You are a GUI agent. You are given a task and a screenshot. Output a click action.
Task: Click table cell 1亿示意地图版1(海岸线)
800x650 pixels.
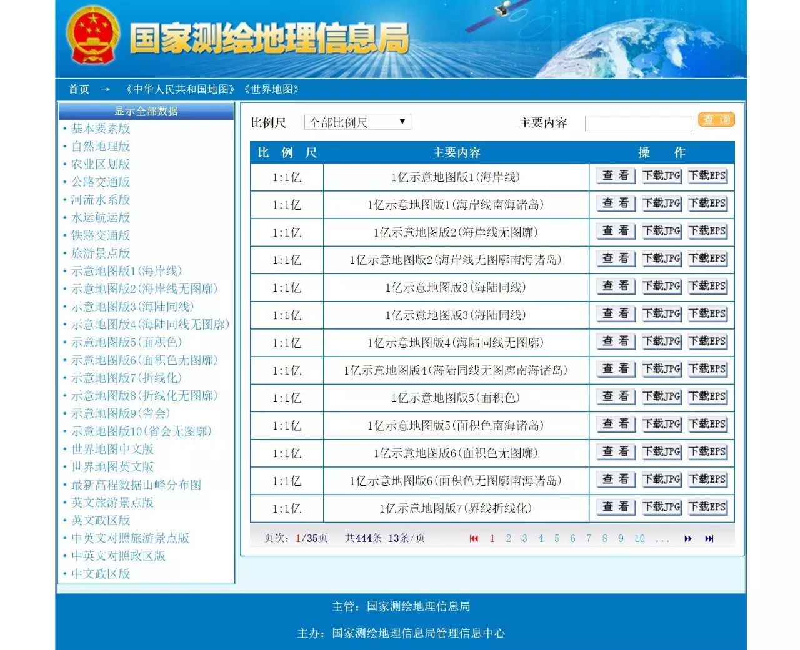tap(456, 177)
